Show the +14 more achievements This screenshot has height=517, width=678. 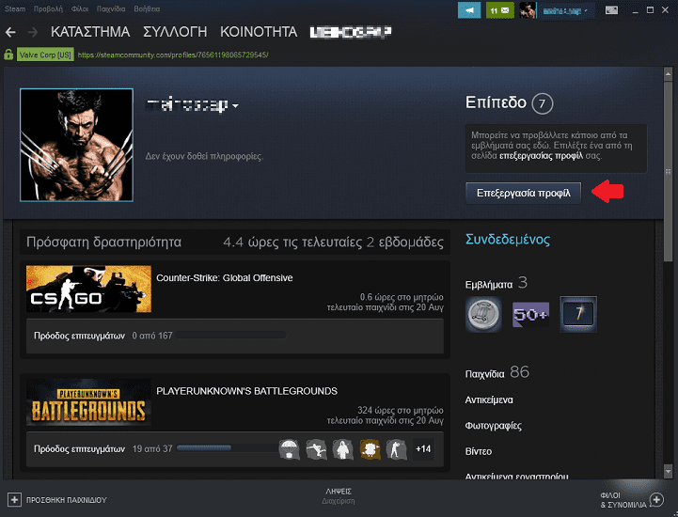pos(423,449)
